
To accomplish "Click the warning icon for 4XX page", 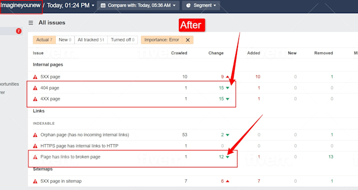I will point(35,99).
